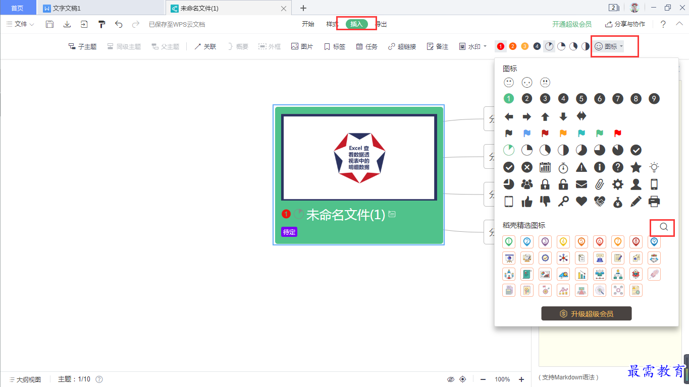Insert the handshake heart icon
The width and height of the screenshot is (689, 387).
600,202
